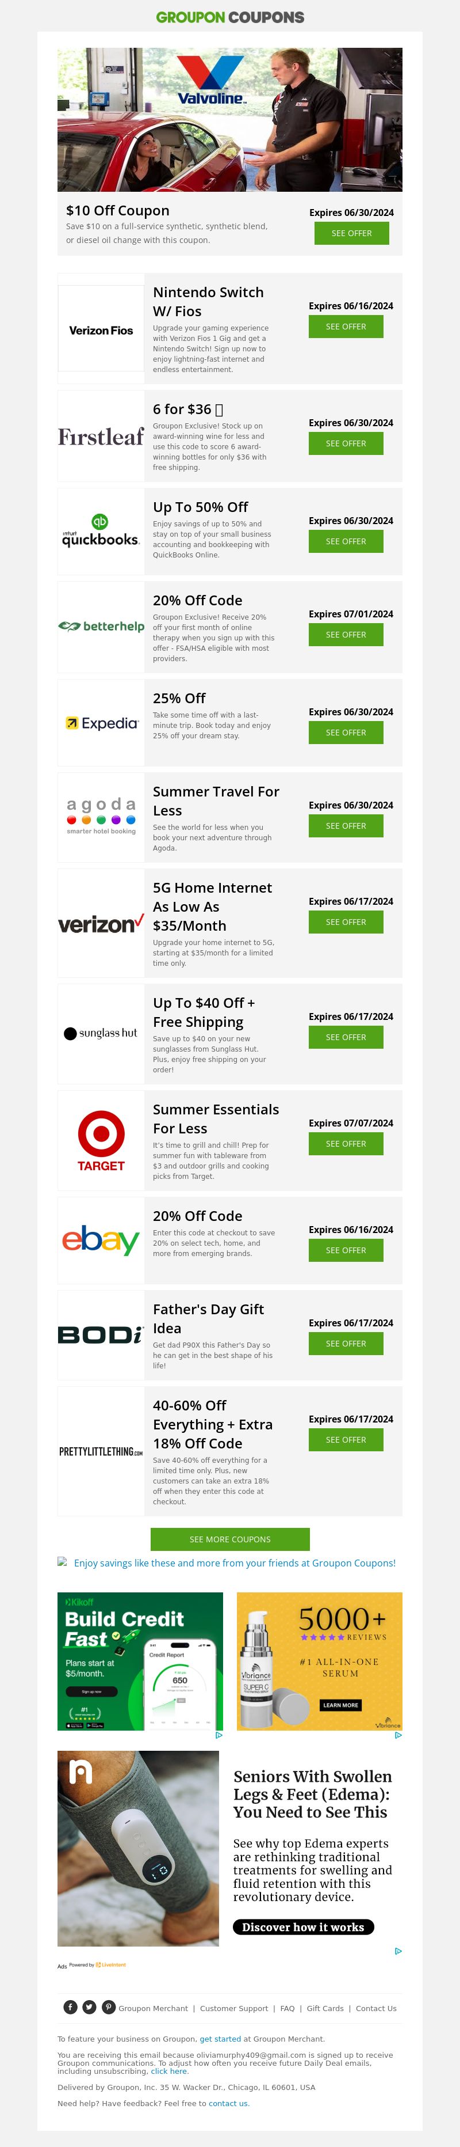Click the AdChoices icon under Kikoff ad
Image resolution: width=460 pixels, height=2147 pixels.
click(x=218, y=1735)
